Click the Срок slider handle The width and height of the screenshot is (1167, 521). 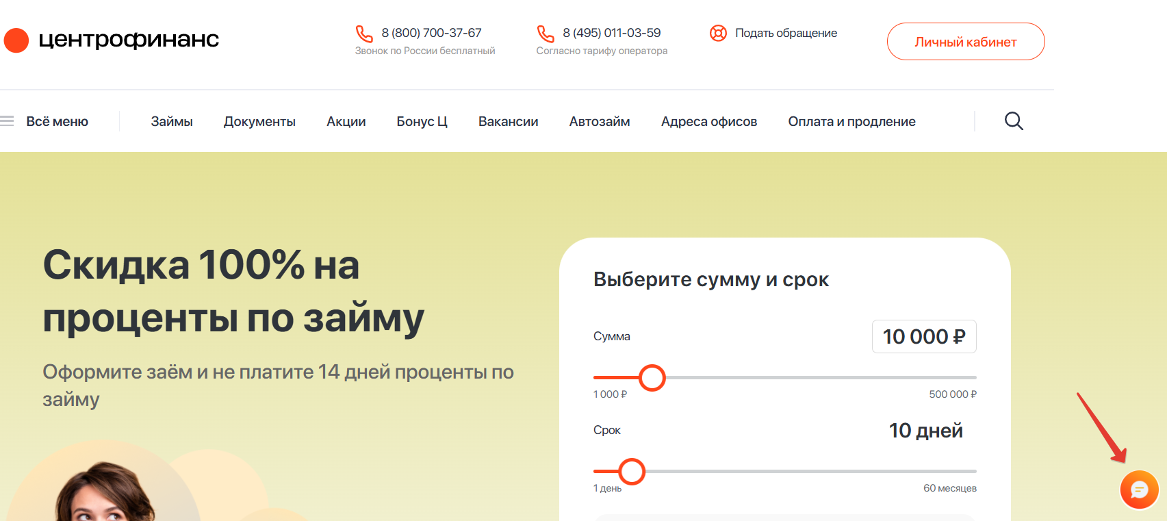(632, 471)
